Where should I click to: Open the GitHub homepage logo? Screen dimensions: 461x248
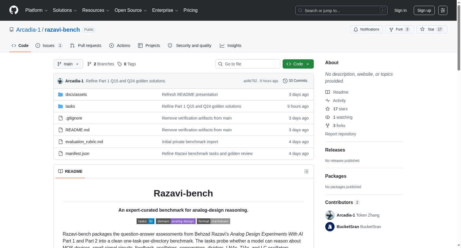pos(14,10)
